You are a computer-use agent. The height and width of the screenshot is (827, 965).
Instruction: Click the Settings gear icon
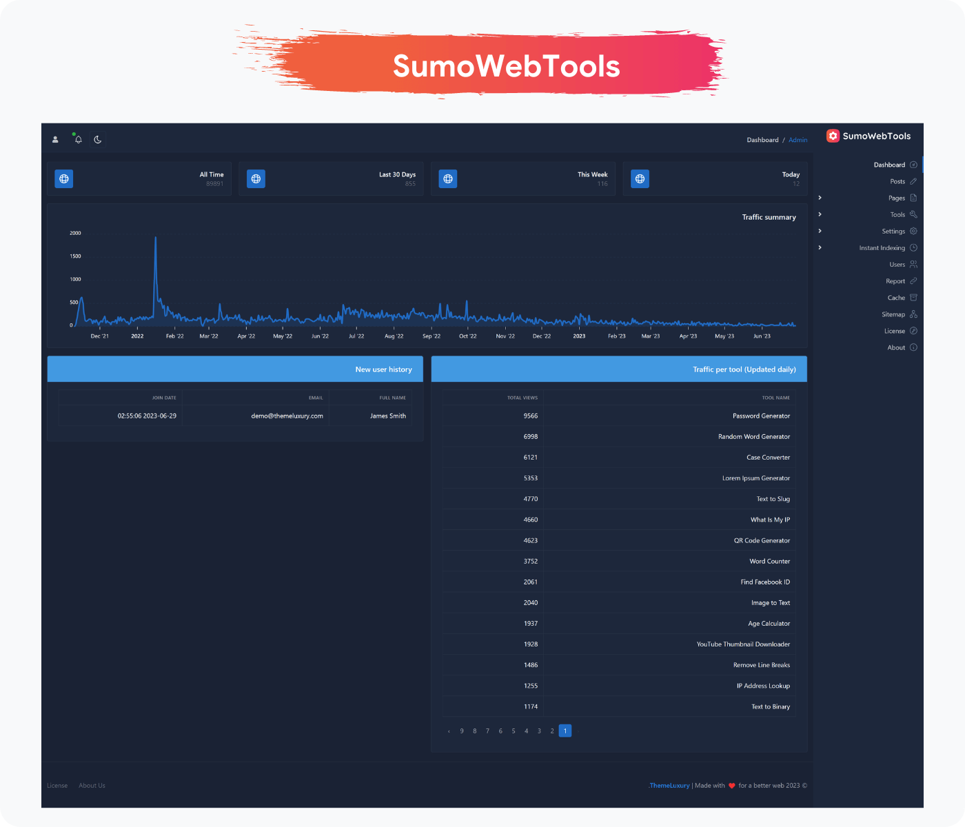(913, 231)
